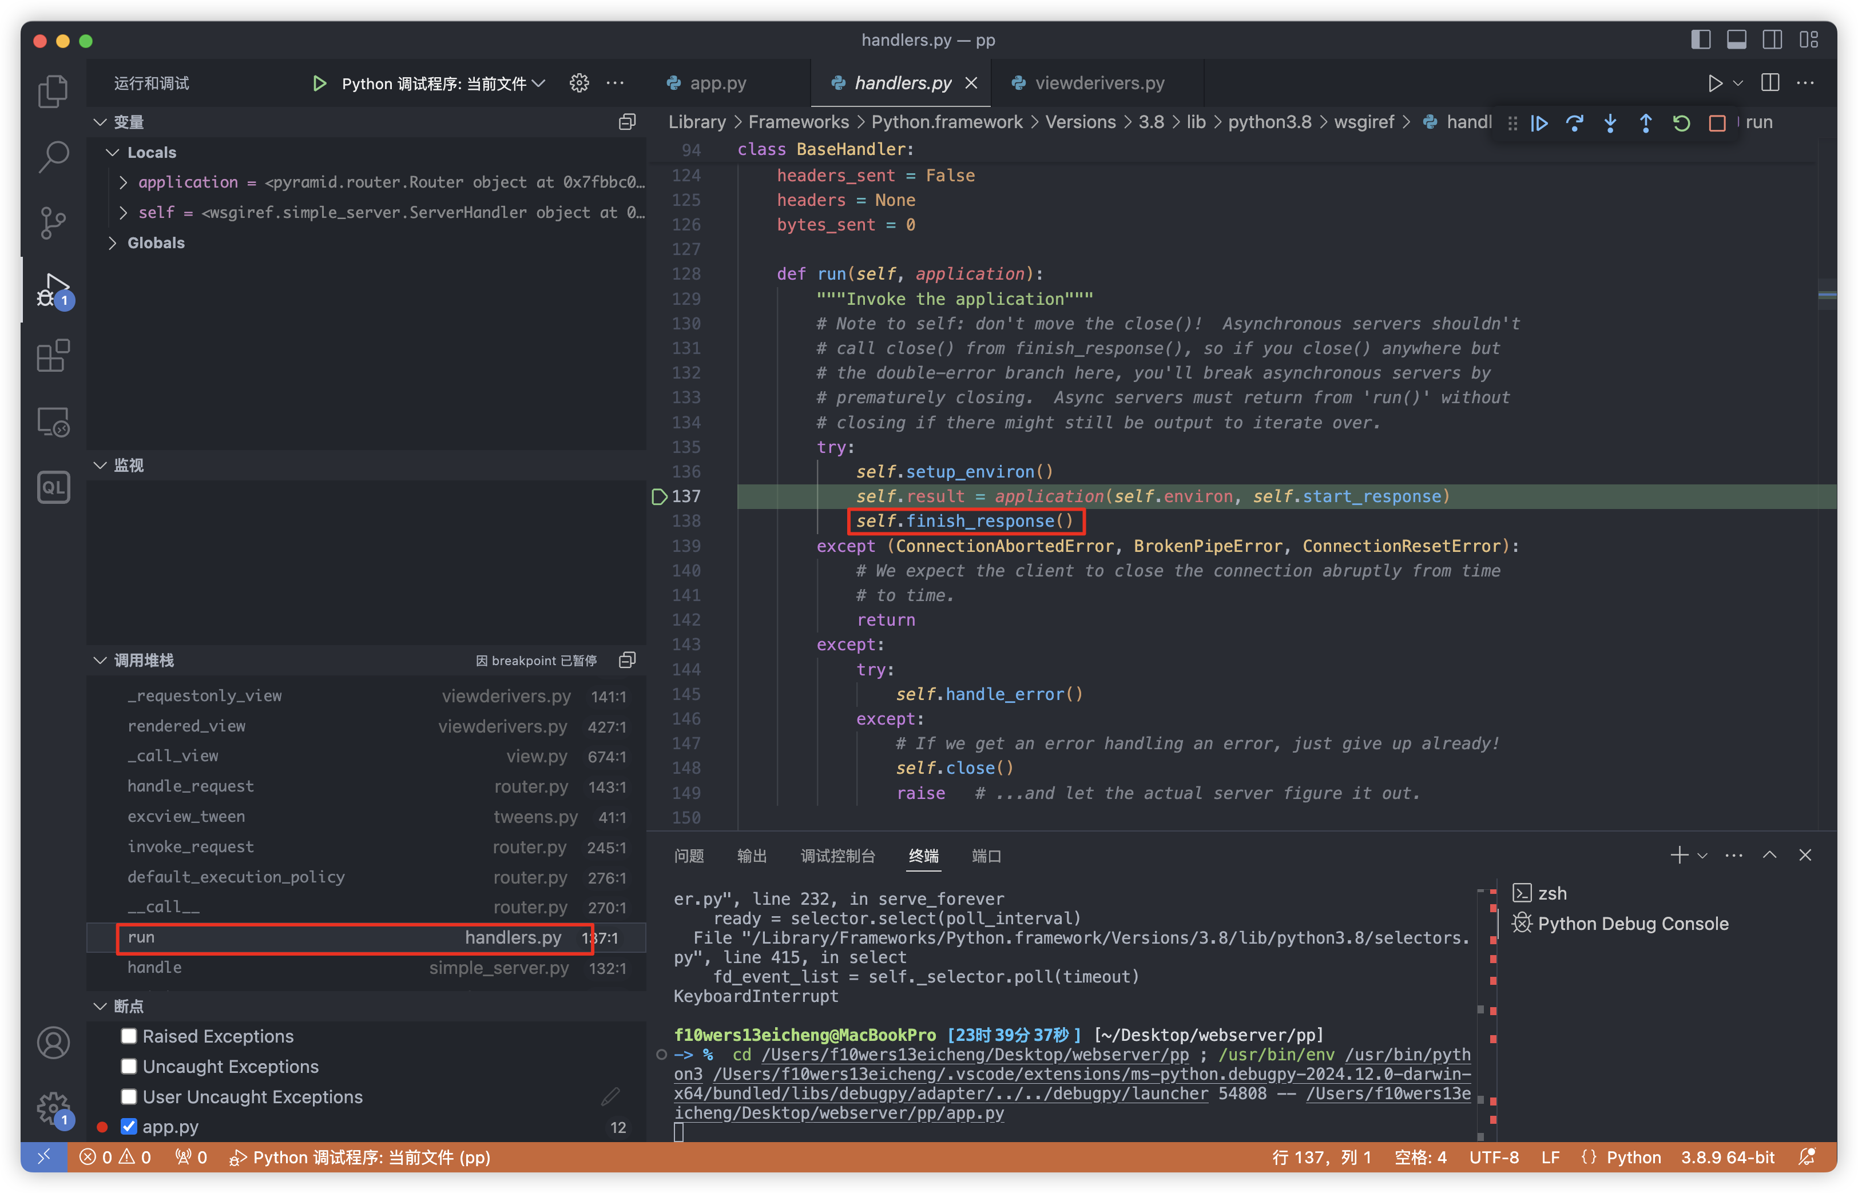Open new terminal profile dropdown arrow
The height and width of the screenshot is (1193, 1858).
coord(1701,855)
